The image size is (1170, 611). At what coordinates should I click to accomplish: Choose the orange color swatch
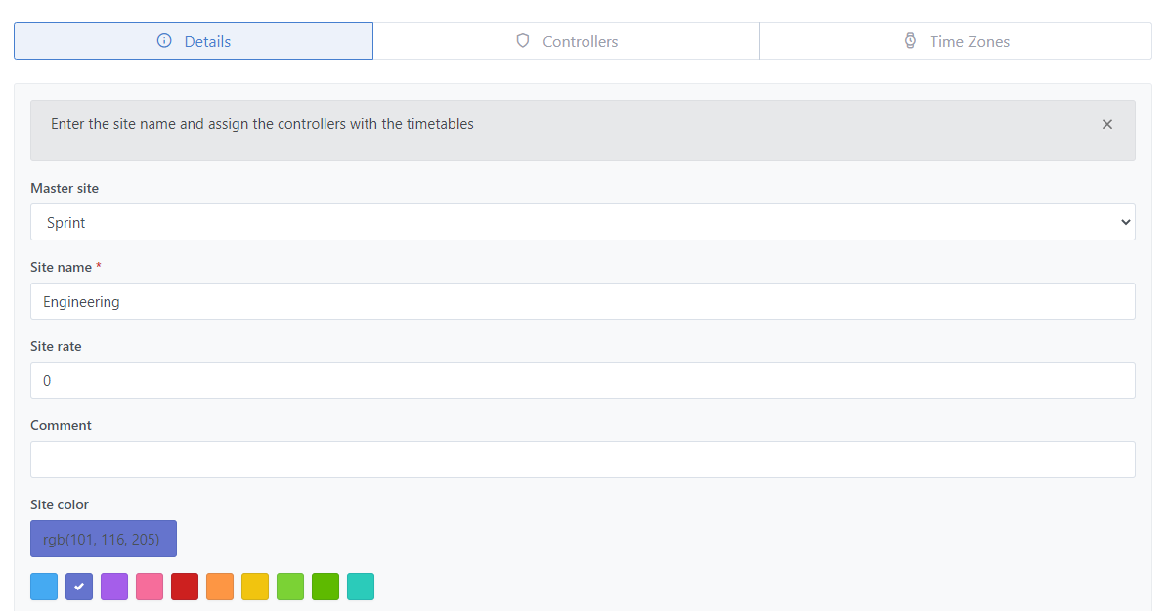tap(220, 587)
